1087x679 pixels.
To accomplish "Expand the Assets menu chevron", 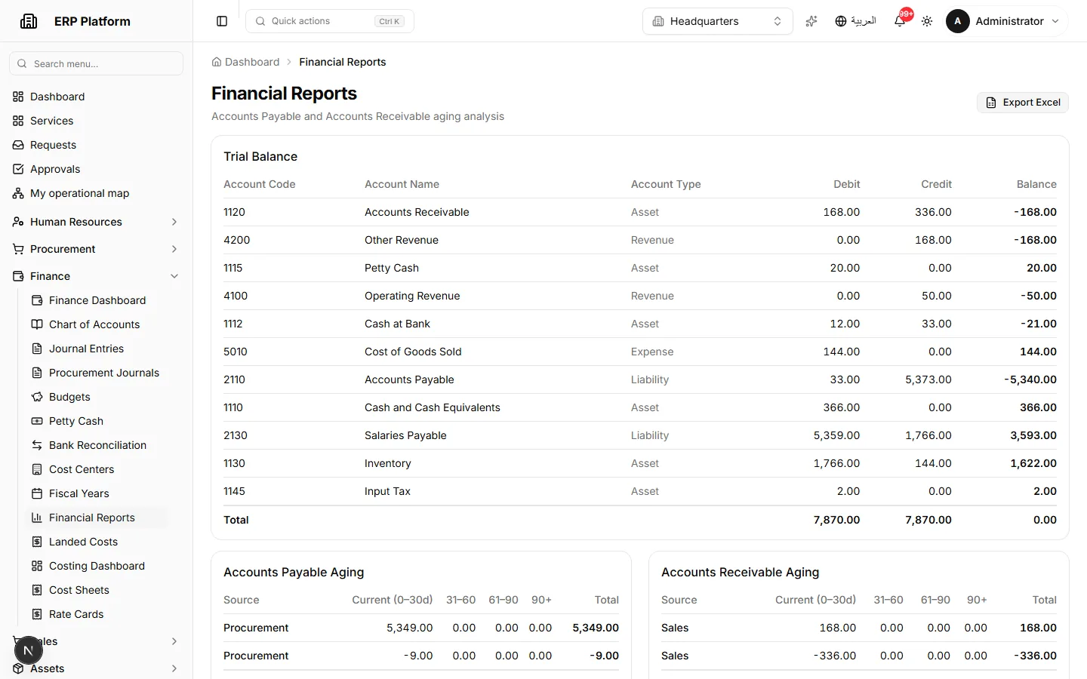I will pyautogui.click(x=174, y=668).
